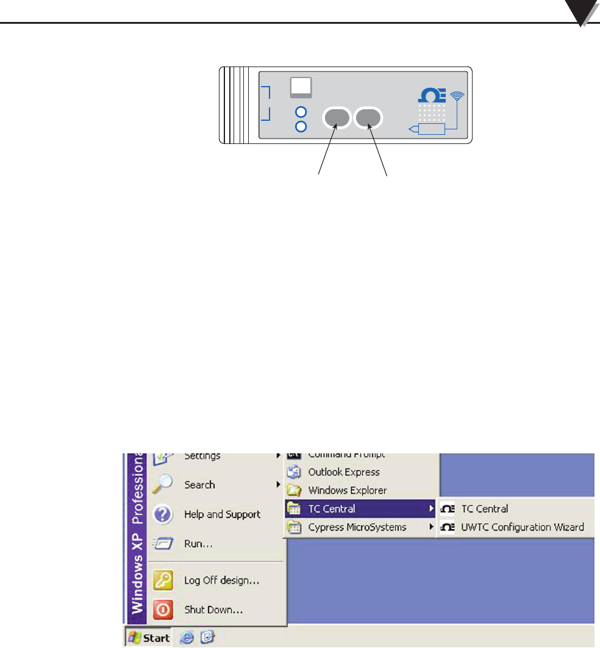Click the Windows Explorer folder icon
This screenshot has width=600, height=648.
click(294, 491)
